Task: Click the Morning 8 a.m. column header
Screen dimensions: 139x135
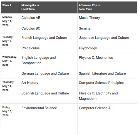Action: (x=31, y=7)
